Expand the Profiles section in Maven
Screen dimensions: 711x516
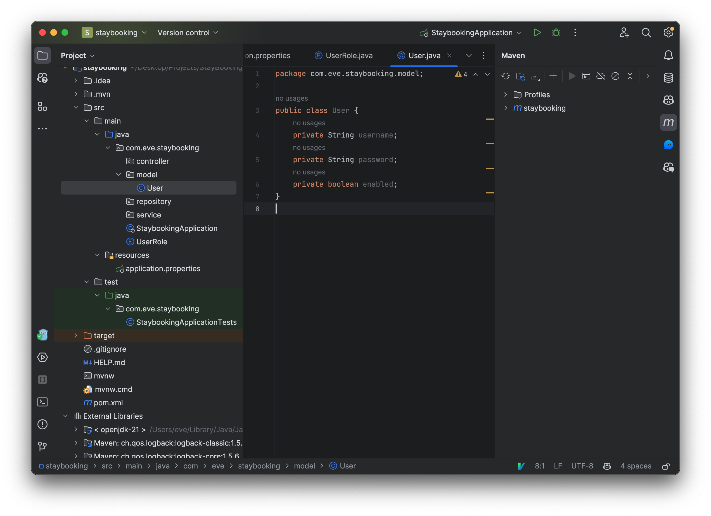[x=506, y=94]
